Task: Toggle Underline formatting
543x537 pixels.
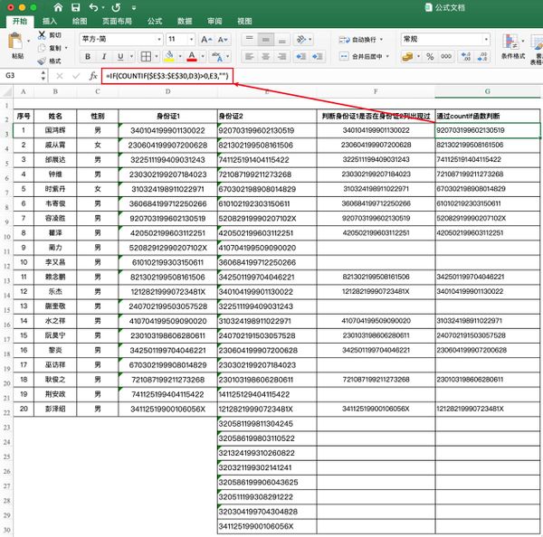Action: (119, 56)
